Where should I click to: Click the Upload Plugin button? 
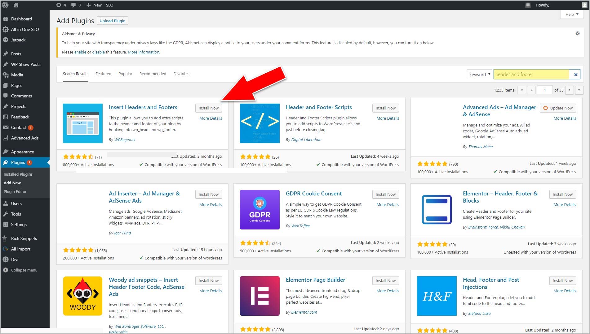click(x=113, y=21)
